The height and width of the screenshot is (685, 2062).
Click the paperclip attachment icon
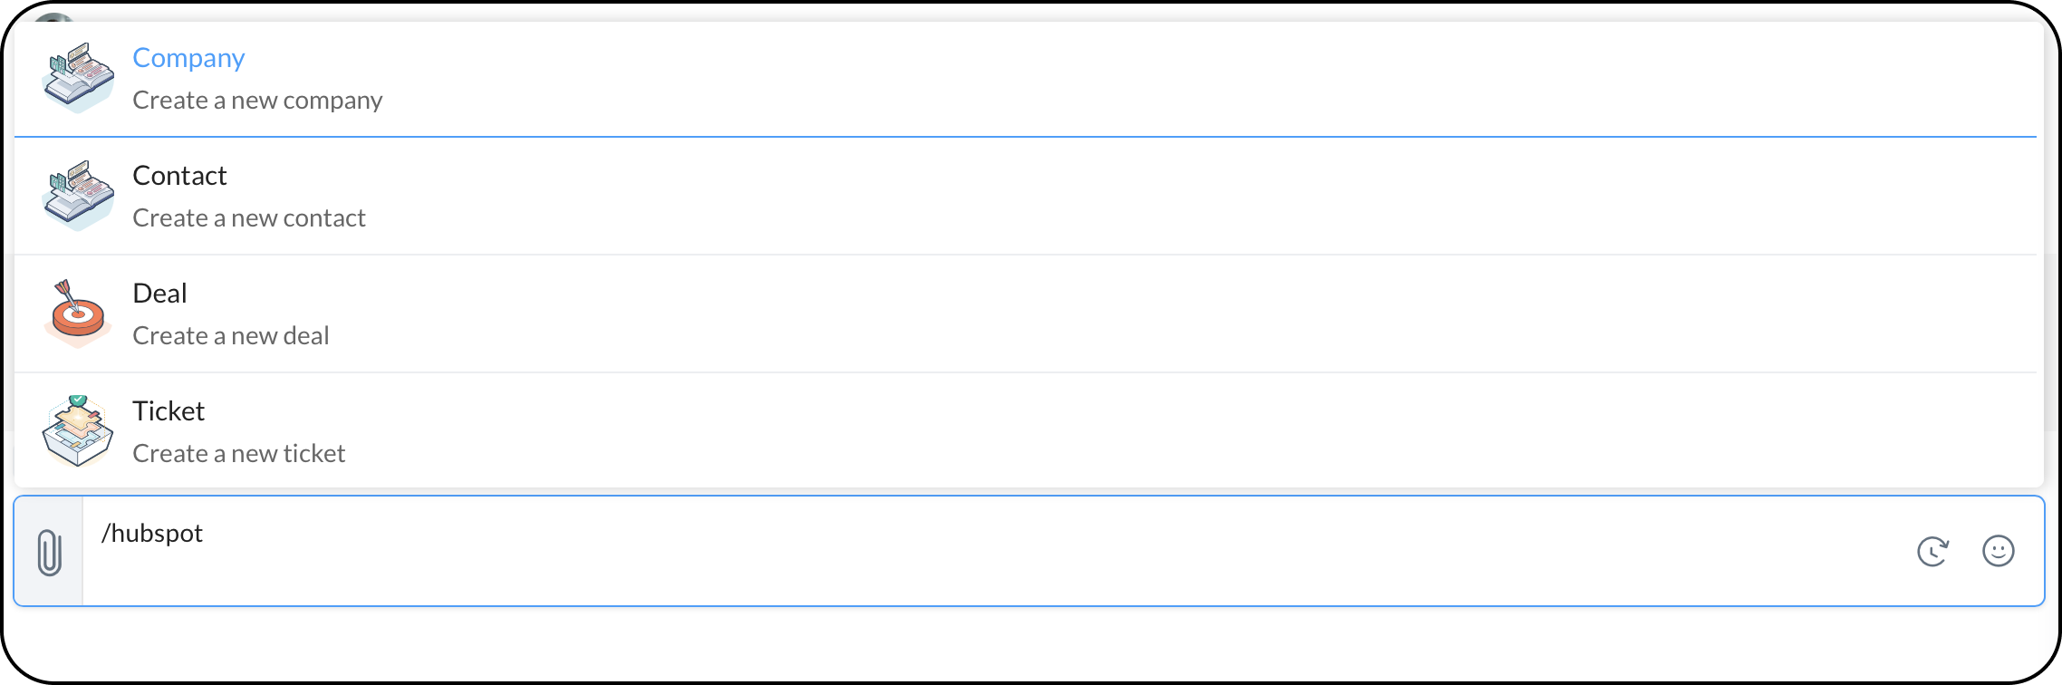point(49,552)
